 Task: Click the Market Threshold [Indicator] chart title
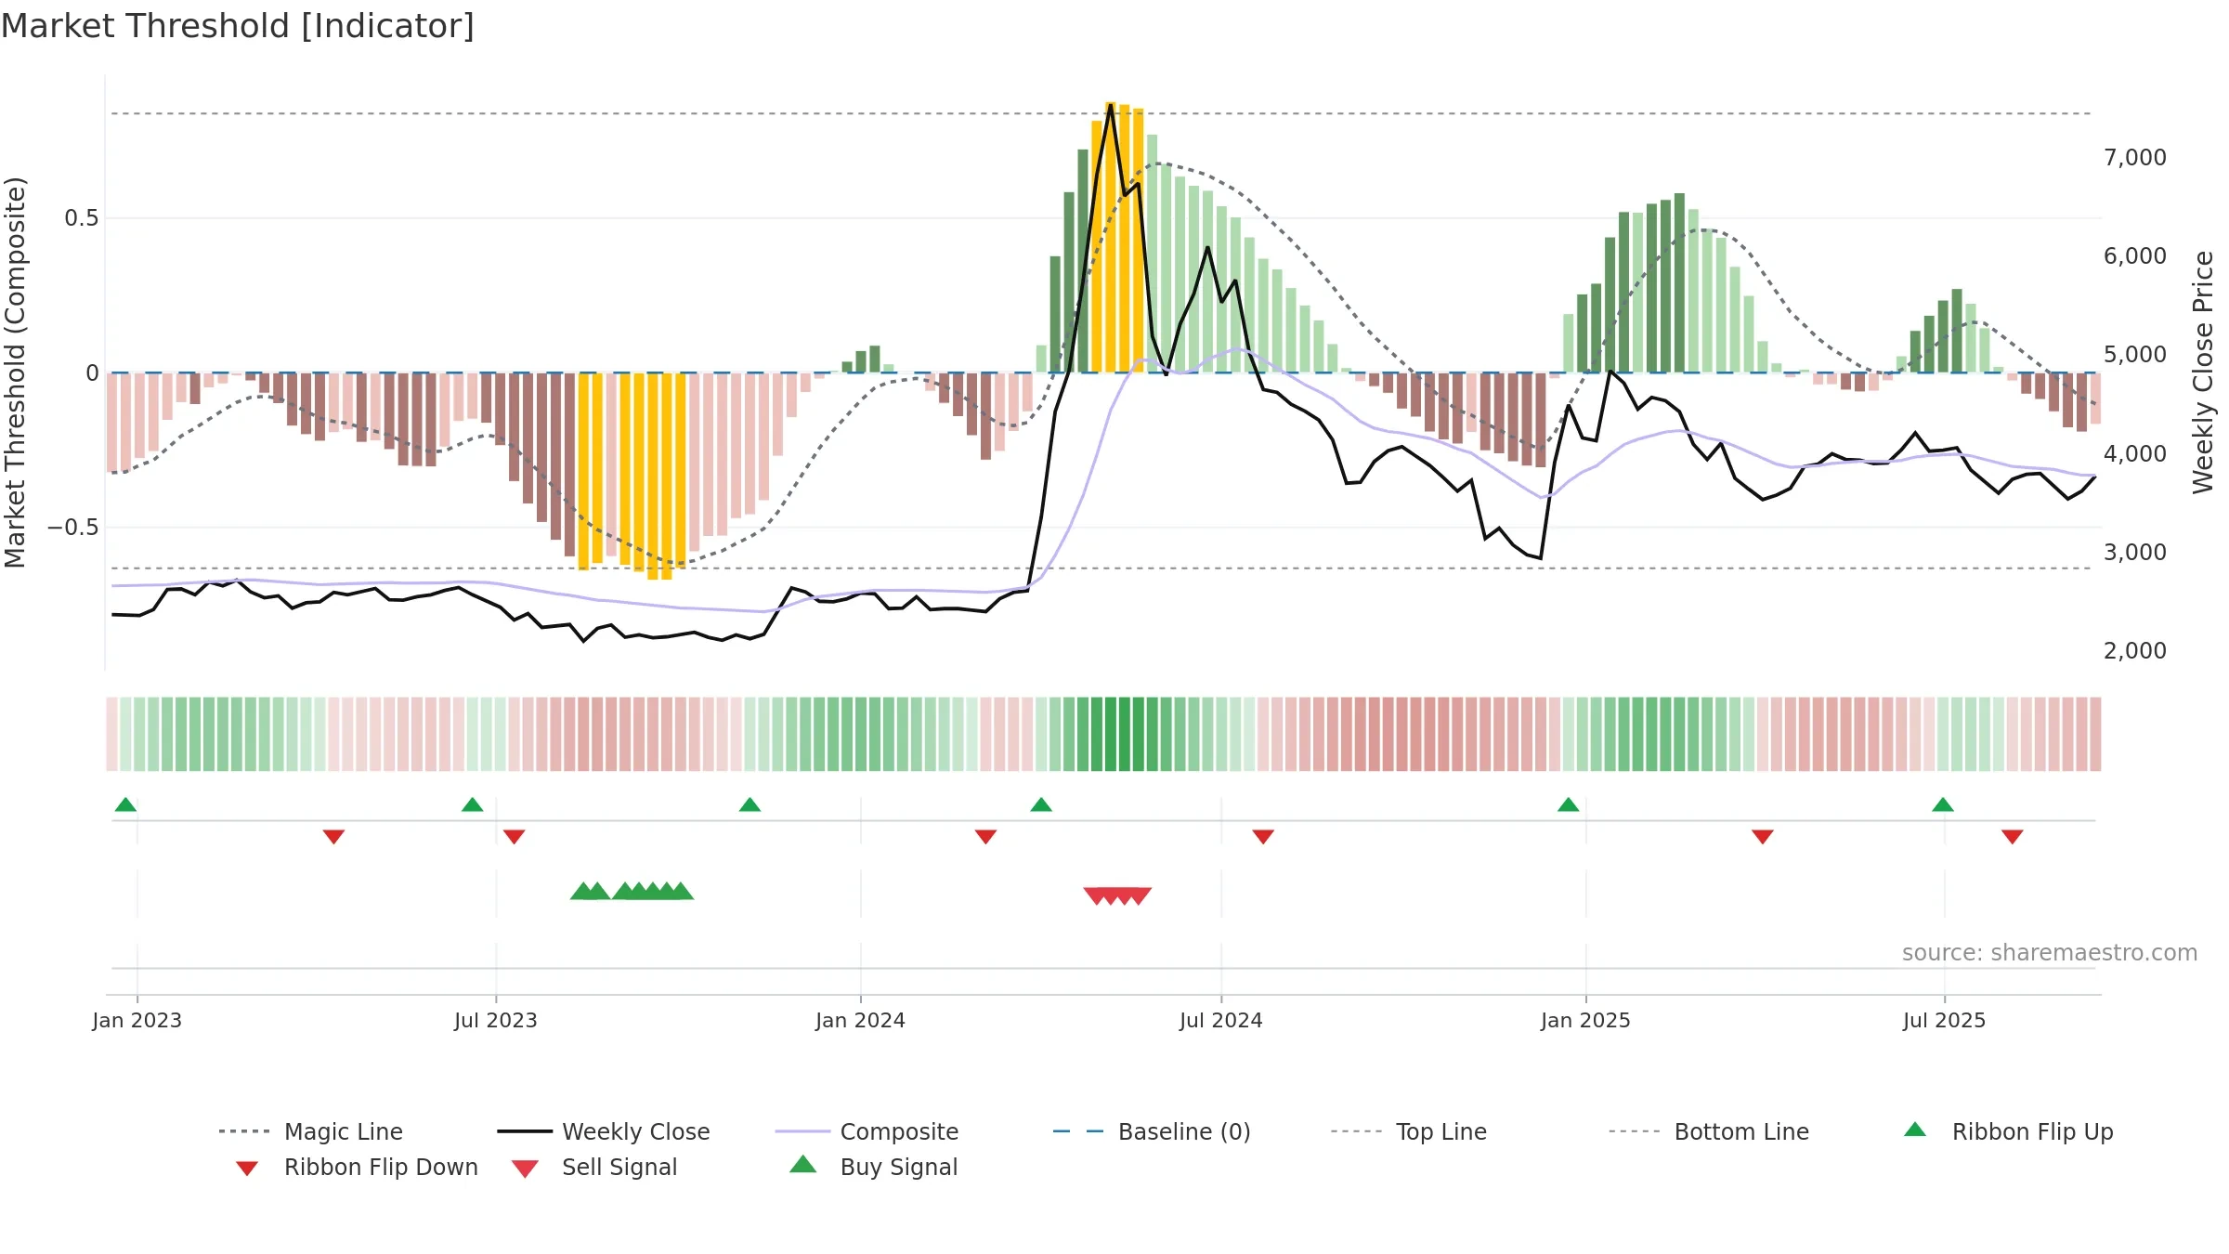pos(238,26)
